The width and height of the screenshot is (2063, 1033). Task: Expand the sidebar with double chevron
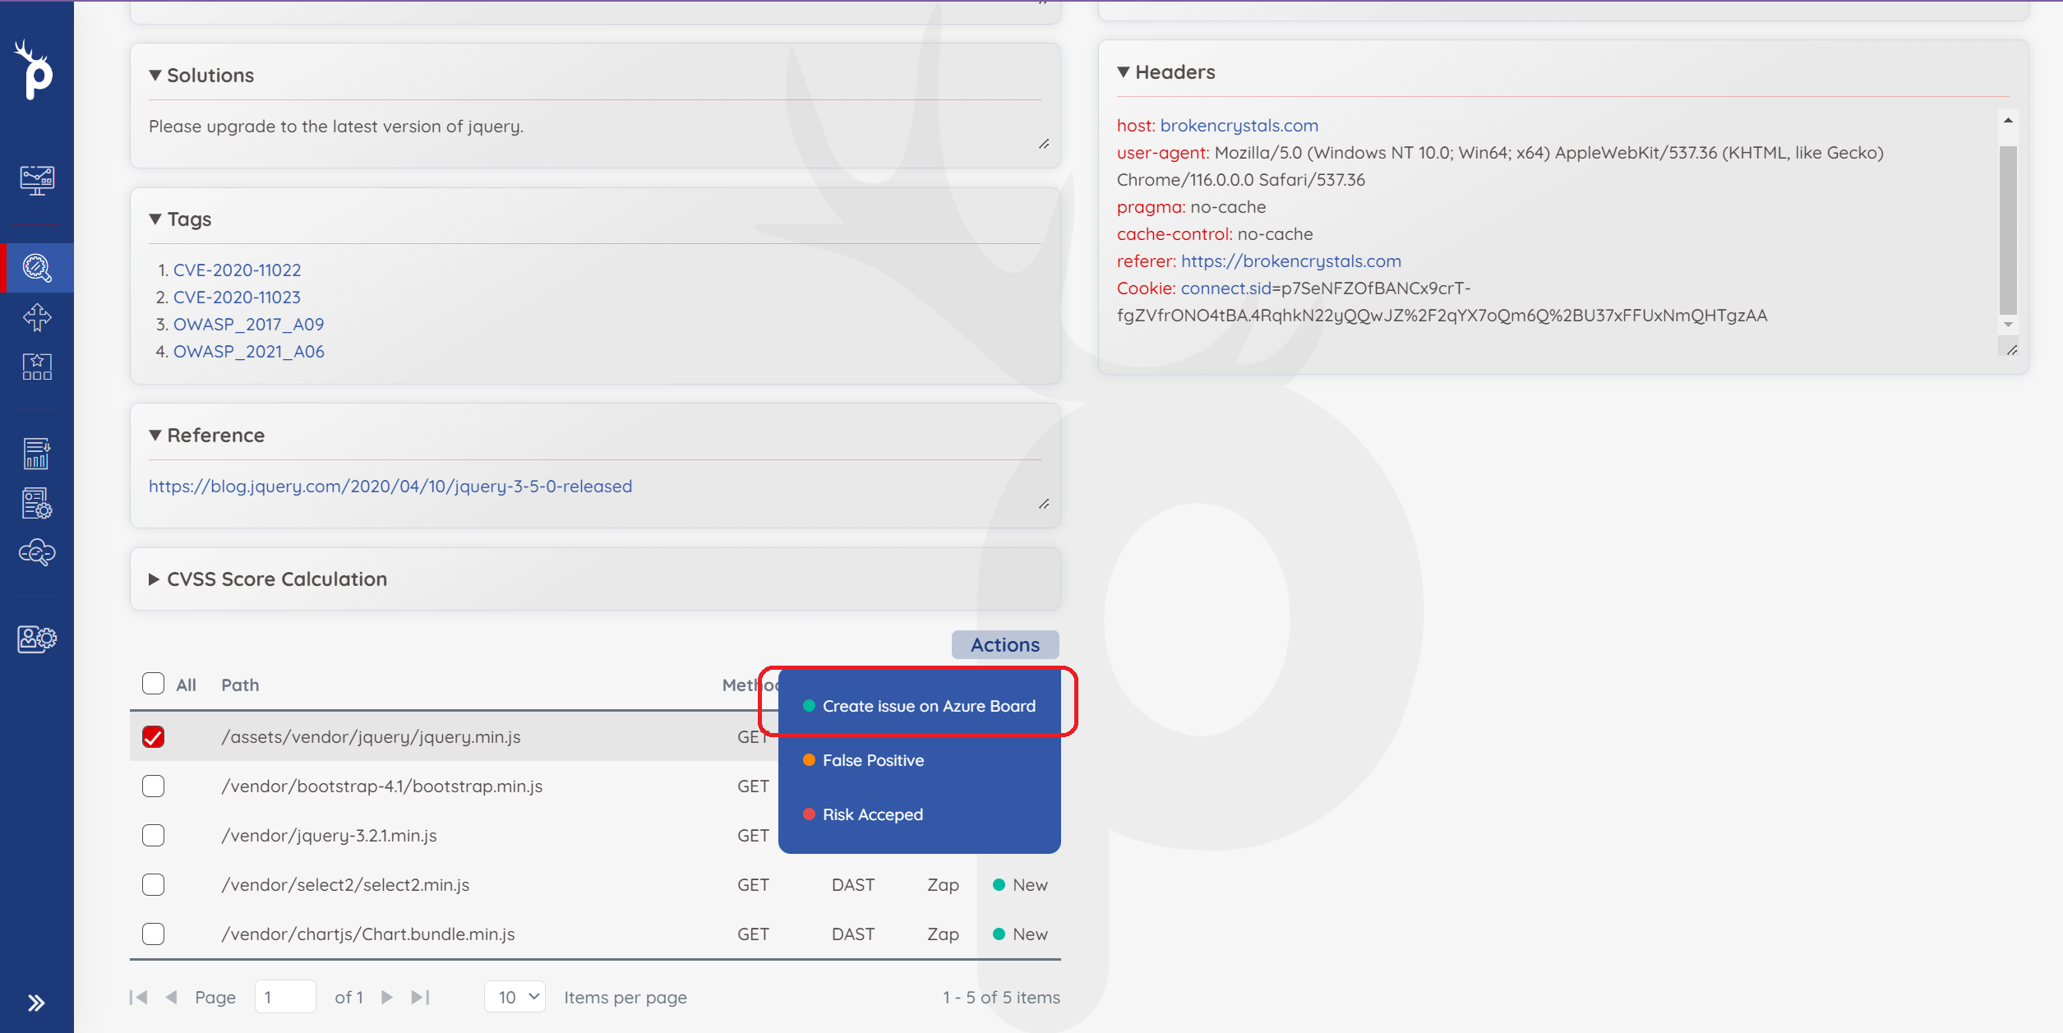click(x=36, y=1003)
